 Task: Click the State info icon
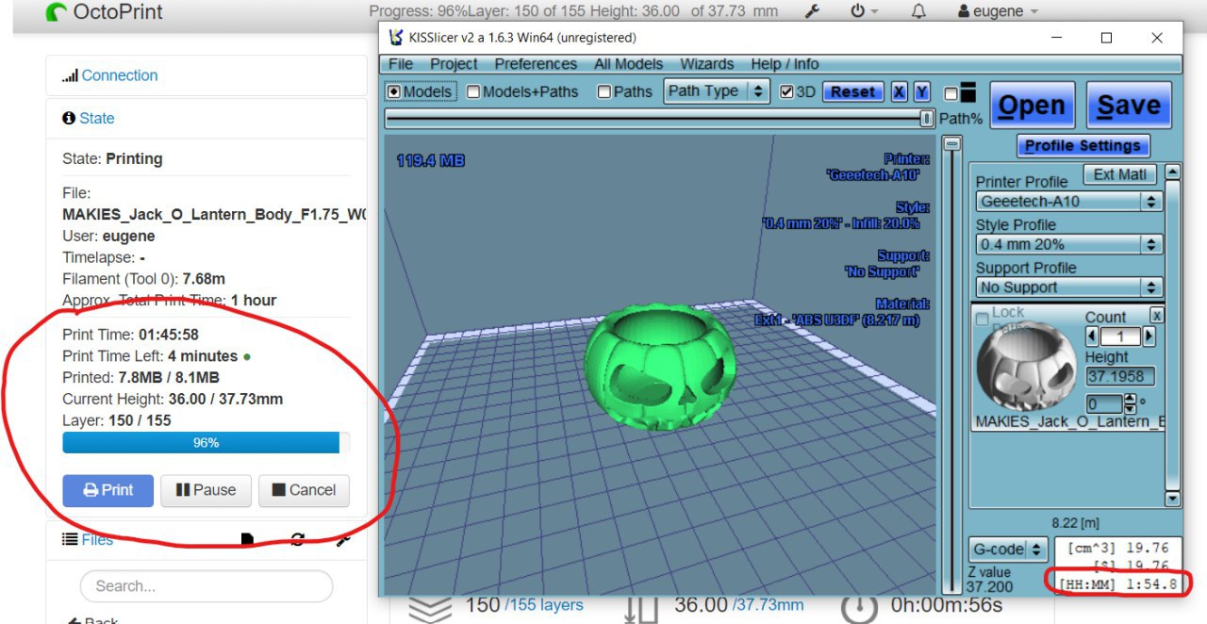pos(69,119)
